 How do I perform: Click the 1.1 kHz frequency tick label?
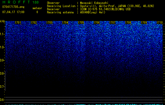[2, 34]
